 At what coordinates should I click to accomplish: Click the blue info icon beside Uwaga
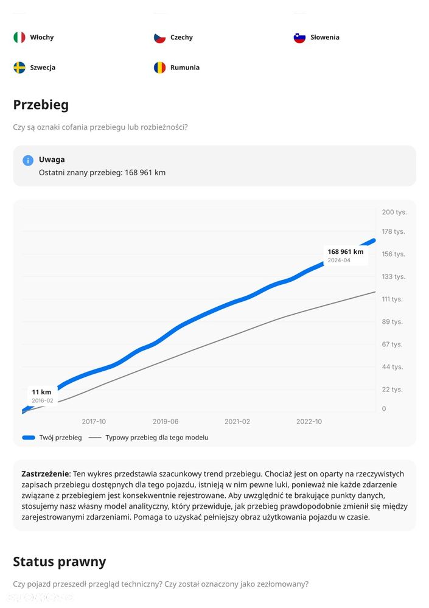point(28,160)
